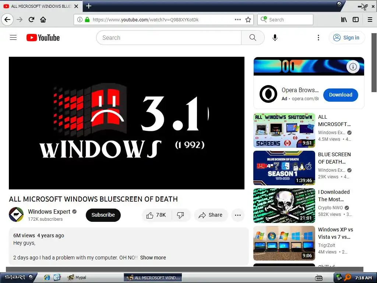The height and width of the screenshot is (283, 377).
Task: Download Opera Browser from the ad
Action: click(x=341, y=95)
